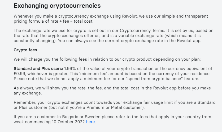Viewport: 222px width, 132px height.
Task: Click the 'Exchanging cryptocurrencies' heading
Action: 57,6
